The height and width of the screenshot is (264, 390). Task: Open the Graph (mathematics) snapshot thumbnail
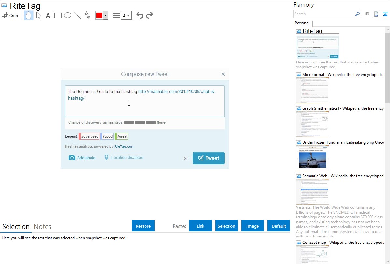(x=313, y=124)
